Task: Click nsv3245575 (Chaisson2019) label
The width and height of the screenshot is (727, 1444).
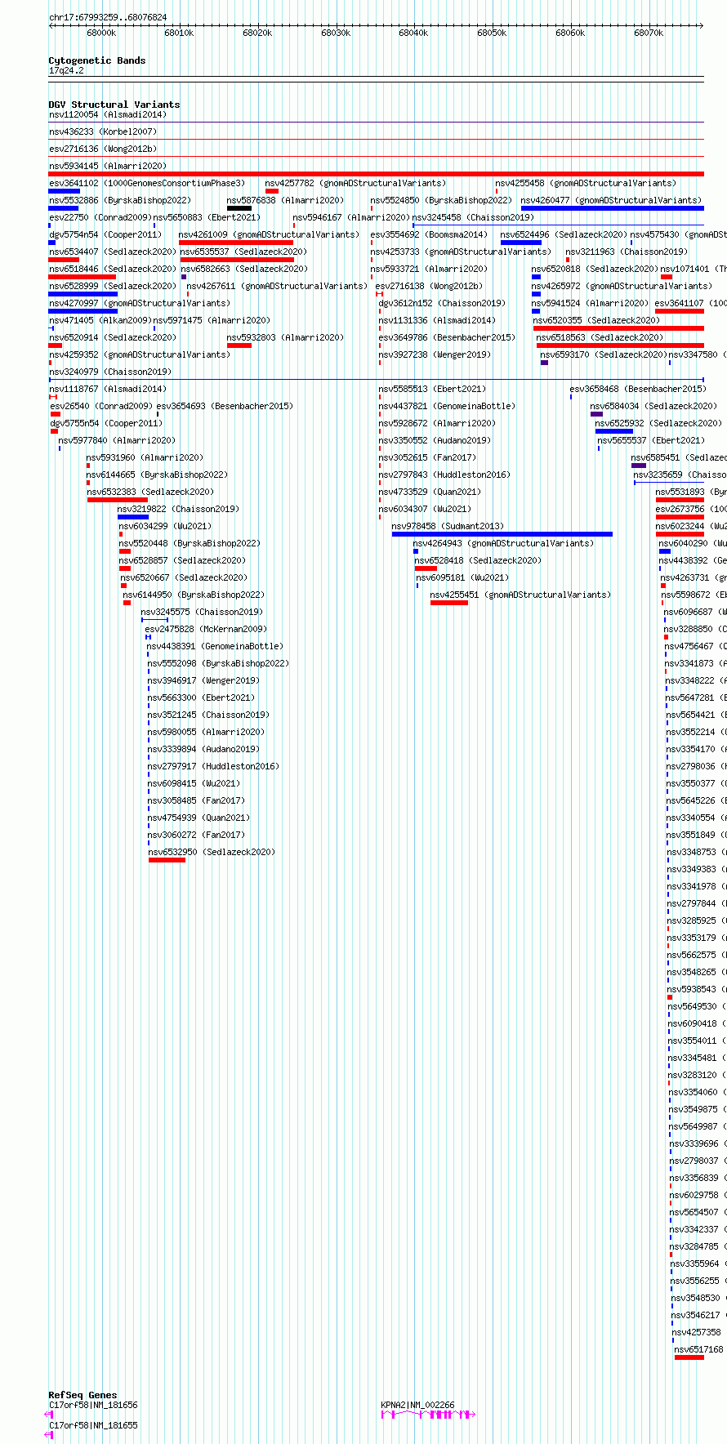Action: (x=201, y=613)
